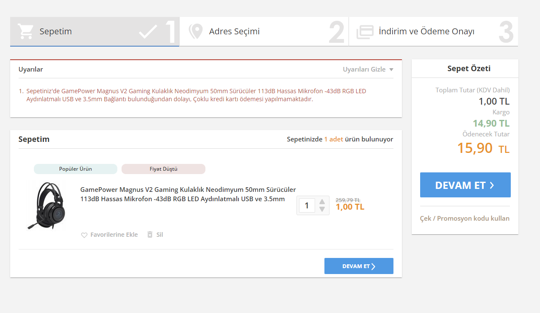
Task: Click the location pin icon for Adres Seçimi
Action: 195,31
